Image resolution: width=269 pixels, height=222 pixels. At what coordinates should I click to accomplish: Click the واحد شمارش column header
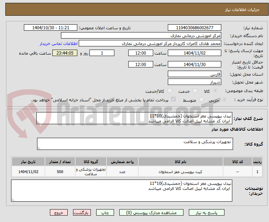coord(122,162)
